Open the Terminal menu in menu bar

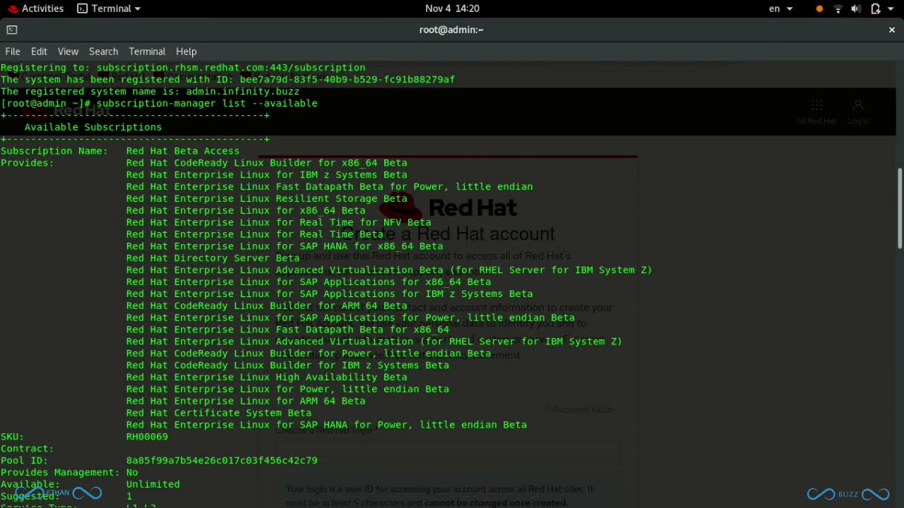pos(147,52)
